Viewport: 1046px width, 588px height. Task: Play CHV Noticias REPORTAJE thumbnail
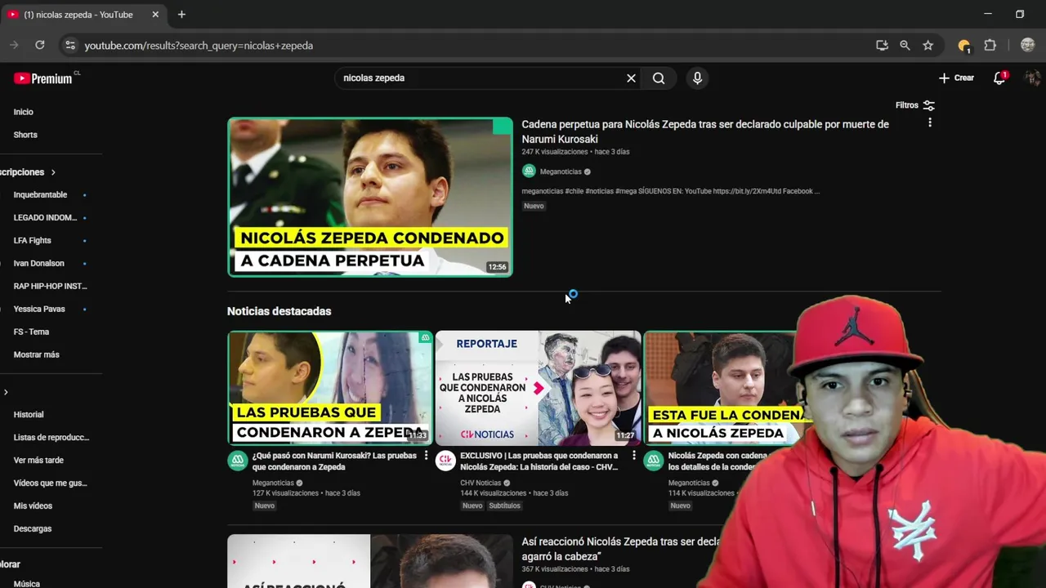(x=538, y=388)
